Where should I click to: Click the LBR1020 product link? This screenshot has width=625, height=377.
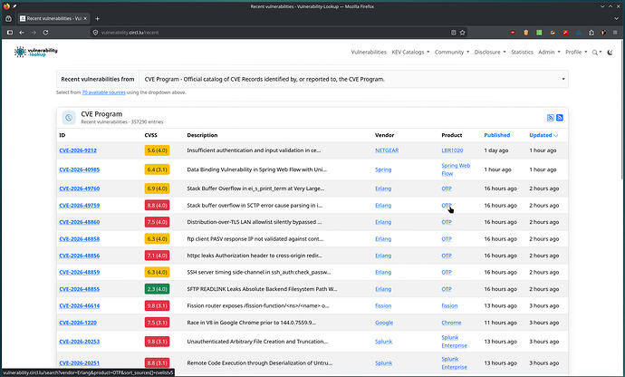[x=452, y=150]
